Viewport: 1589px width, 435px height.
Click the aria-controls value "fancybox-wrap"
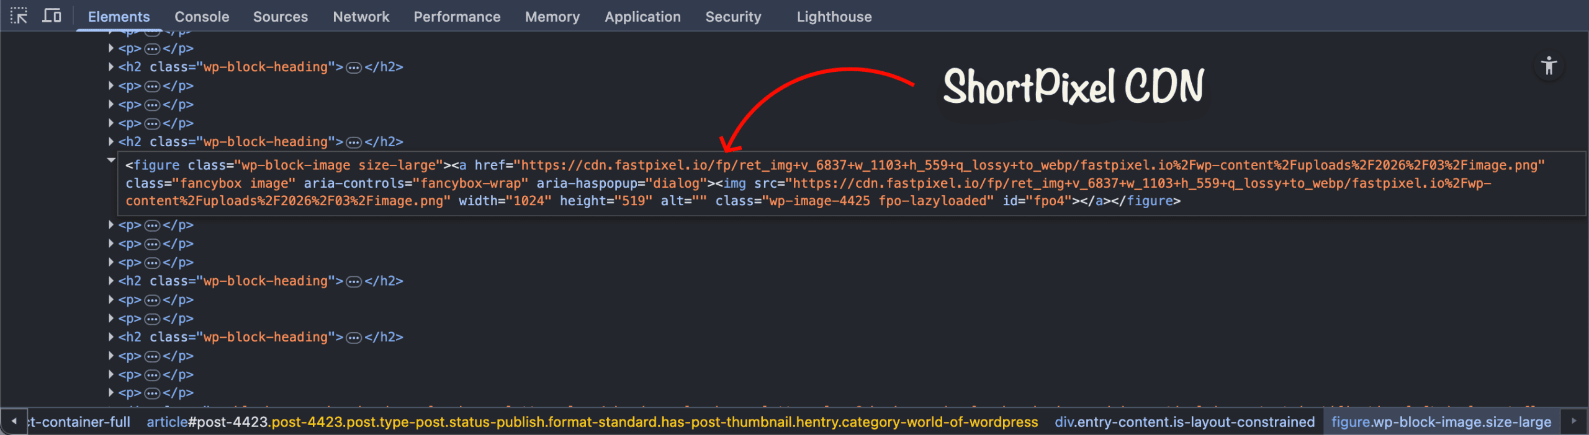(x=470, y=183)
